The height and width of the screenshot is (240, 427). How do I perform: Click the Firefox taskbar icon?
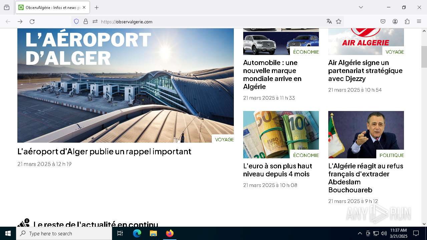coord(169,233)
